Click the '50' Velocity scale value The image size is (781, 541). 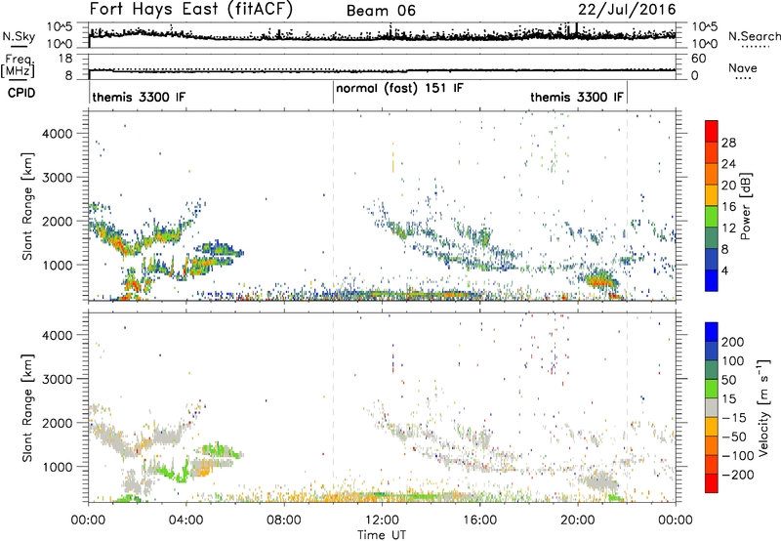click(x=728, y=380)
